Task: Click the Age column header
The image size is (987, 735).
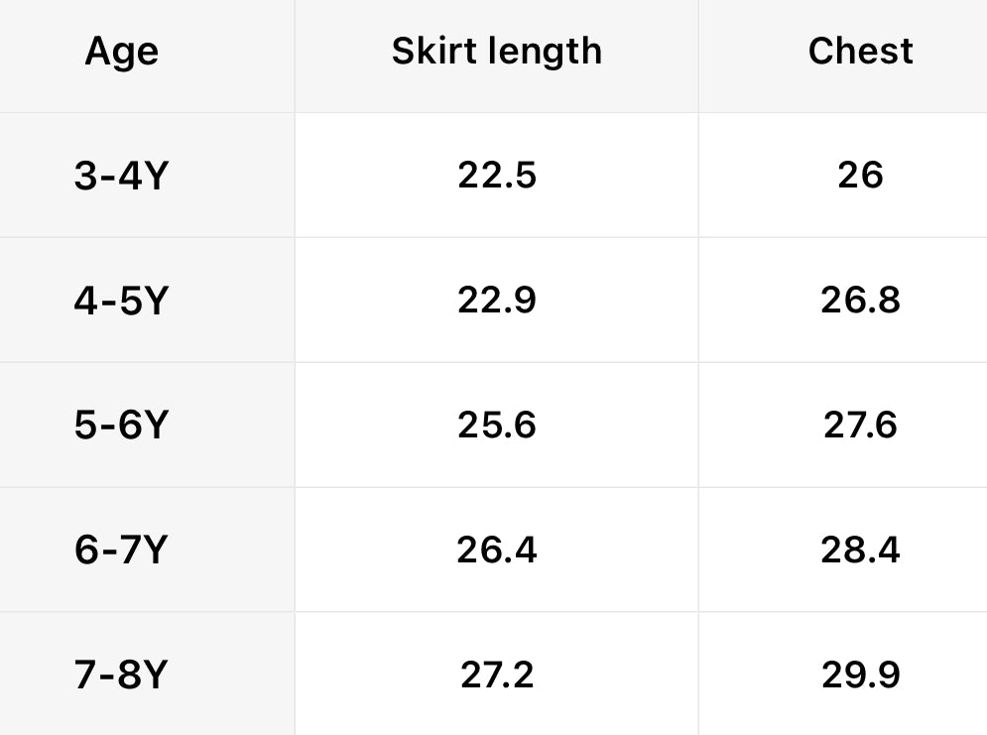Action: [121, 52]
